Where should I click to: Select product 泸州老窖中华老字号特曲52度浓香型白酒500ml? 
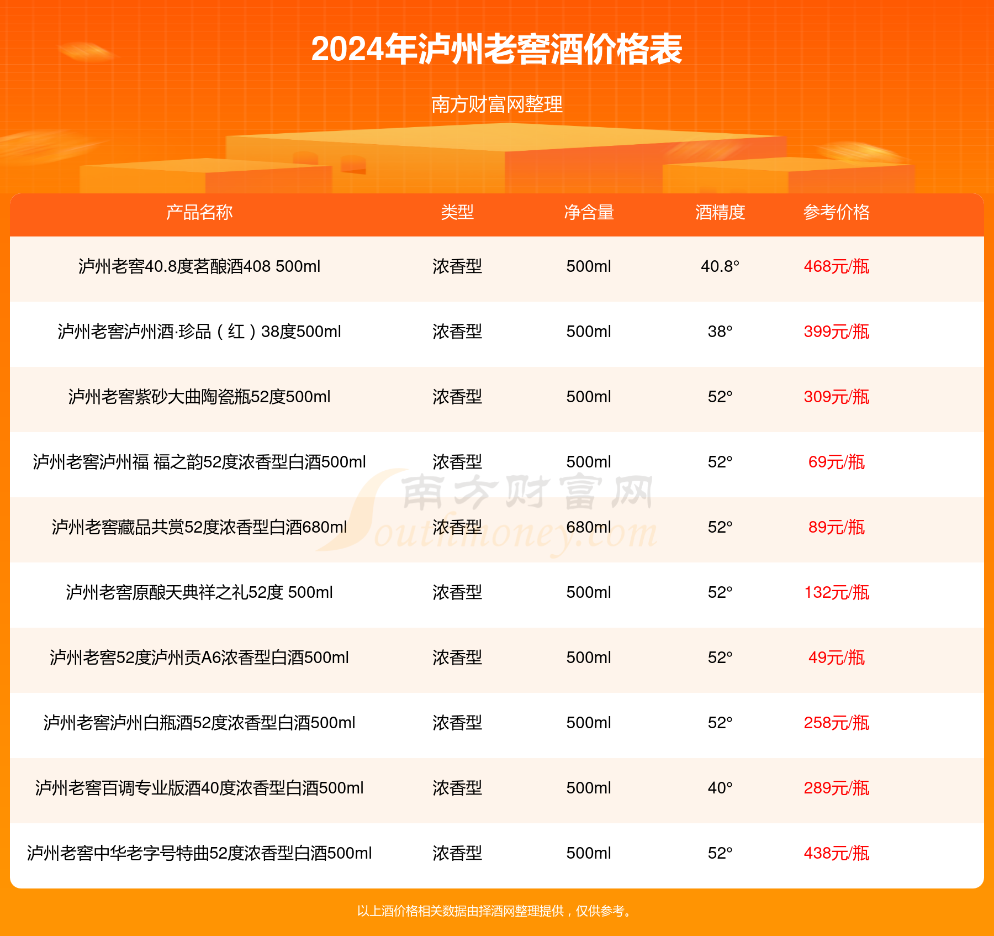pyautogui.click(x=199, y=853)
